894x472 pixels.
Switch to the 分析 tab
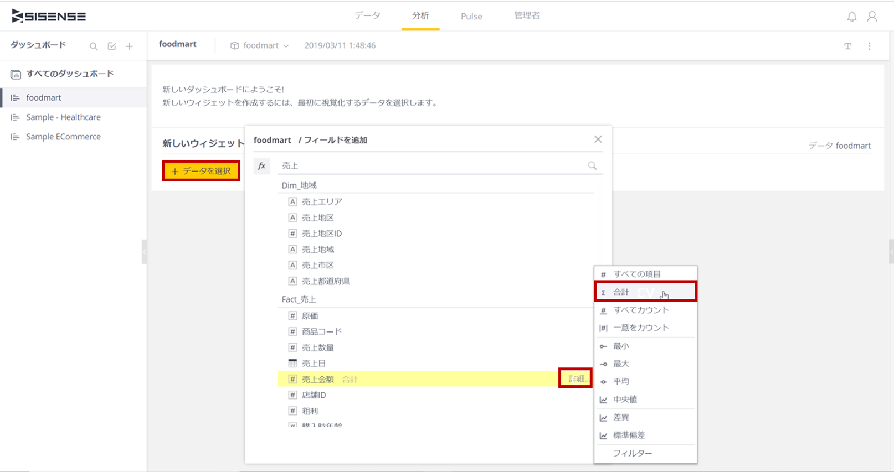pos(420,15)
